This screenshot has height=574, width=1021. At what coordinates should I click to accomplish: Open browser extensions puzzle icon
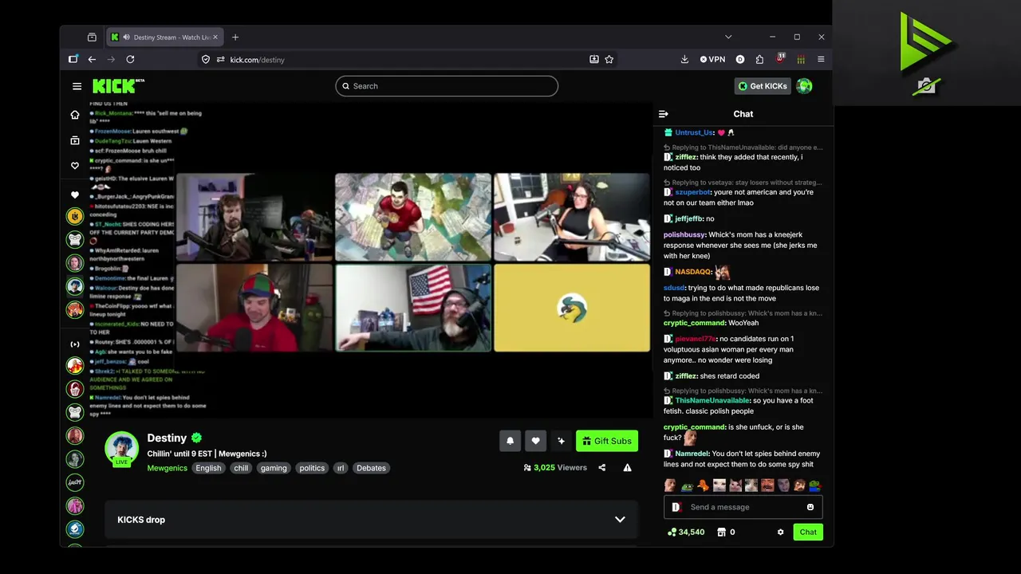pyautogui.click(x=759, y=59)
